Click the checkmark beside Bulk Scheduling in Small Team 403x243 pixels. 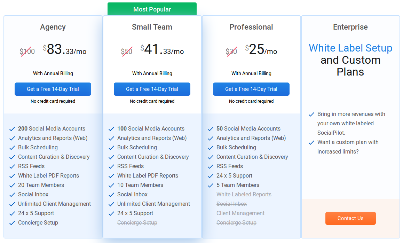(111, 147)
